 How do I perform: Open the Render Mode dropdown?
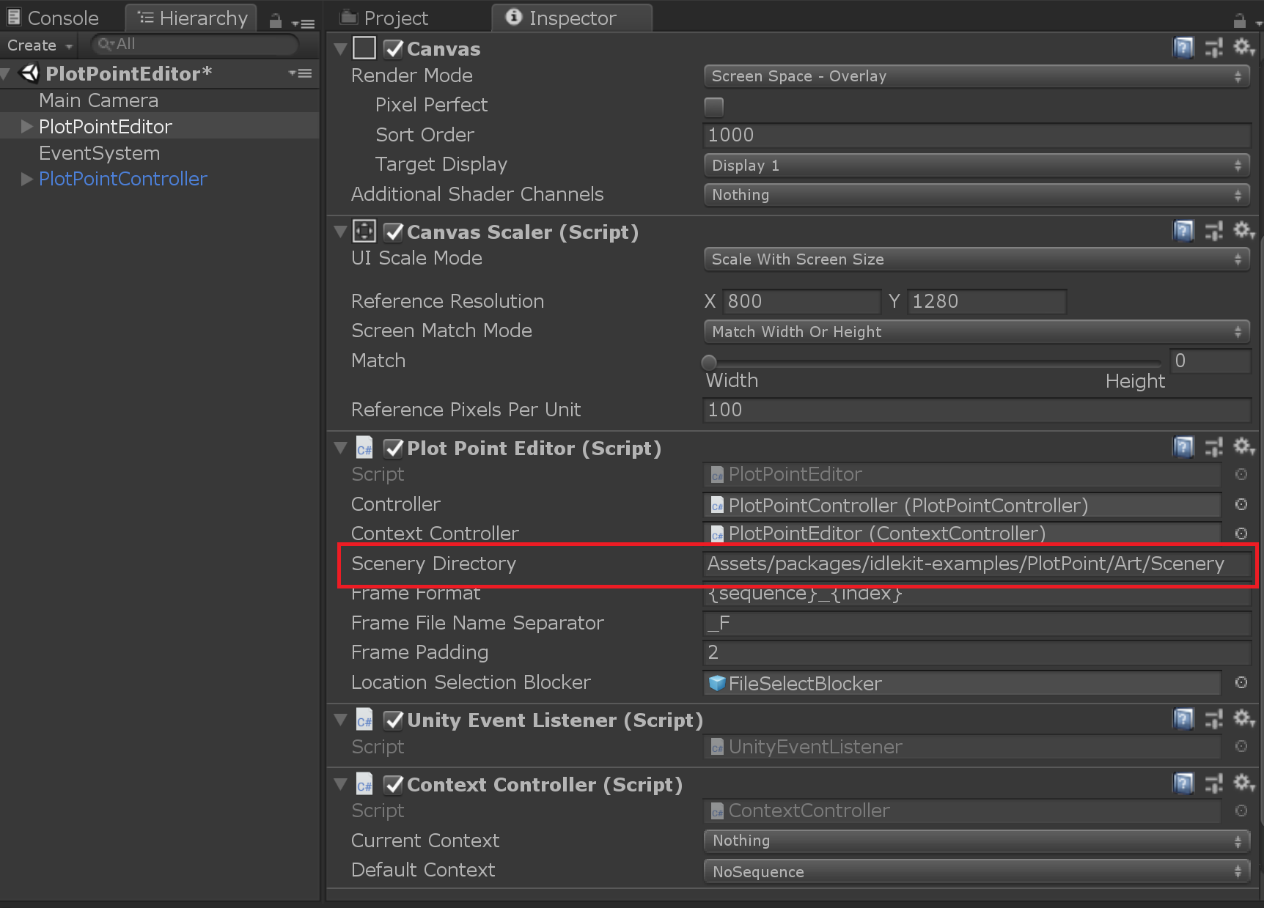click(x=977, y=75)
